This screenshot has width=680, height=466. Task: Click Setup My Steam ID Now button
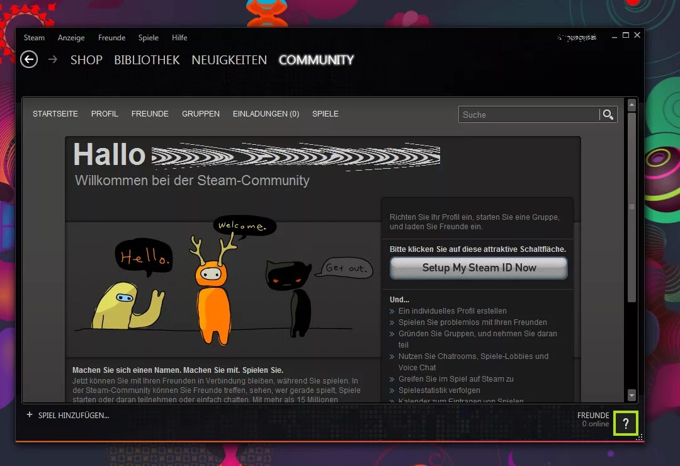479,268
